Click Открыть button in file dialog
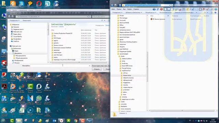This screenshot has height=123, width=219. click(96, 69)
